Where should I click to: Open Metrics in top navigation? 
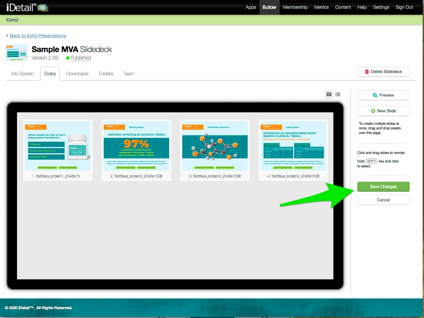pyautogui.click(x=321, y=7)
